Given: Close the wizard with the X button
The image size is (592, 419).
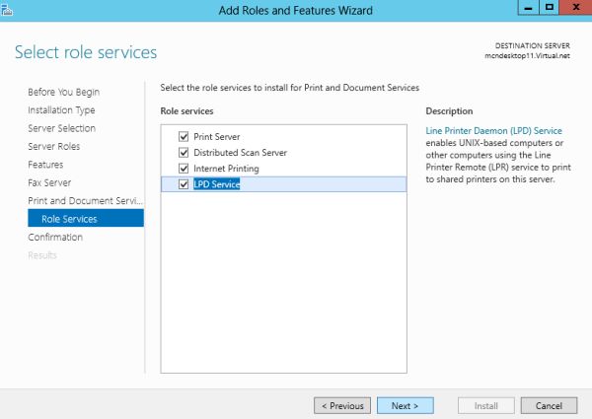Looking at the screenshot, I should pos(574,8).
